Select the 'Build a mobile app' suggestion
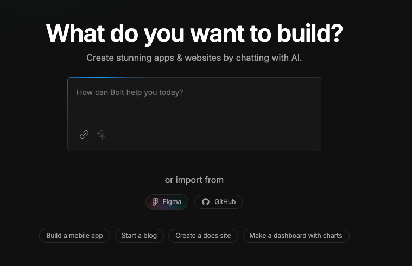This screenshot has height=266, width=412. click(74, 236)
